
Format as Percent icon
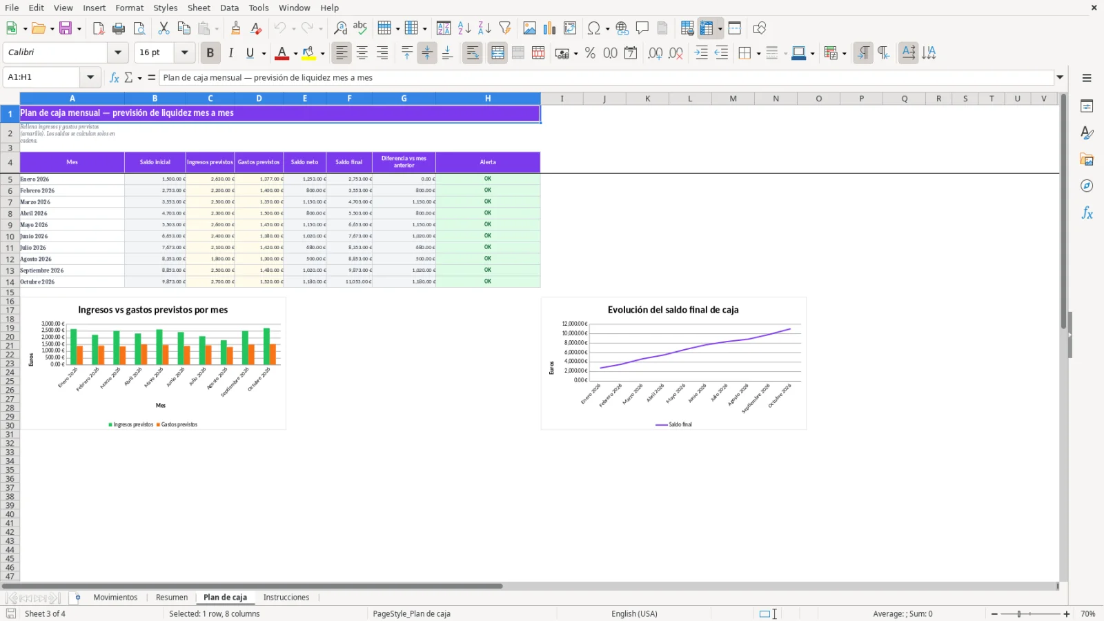tap(590, 53)
